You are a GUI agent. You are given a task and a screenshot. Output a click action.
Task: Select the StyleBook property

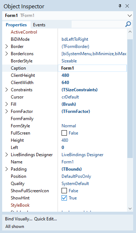pyautogui.click(x=20, y=205)
